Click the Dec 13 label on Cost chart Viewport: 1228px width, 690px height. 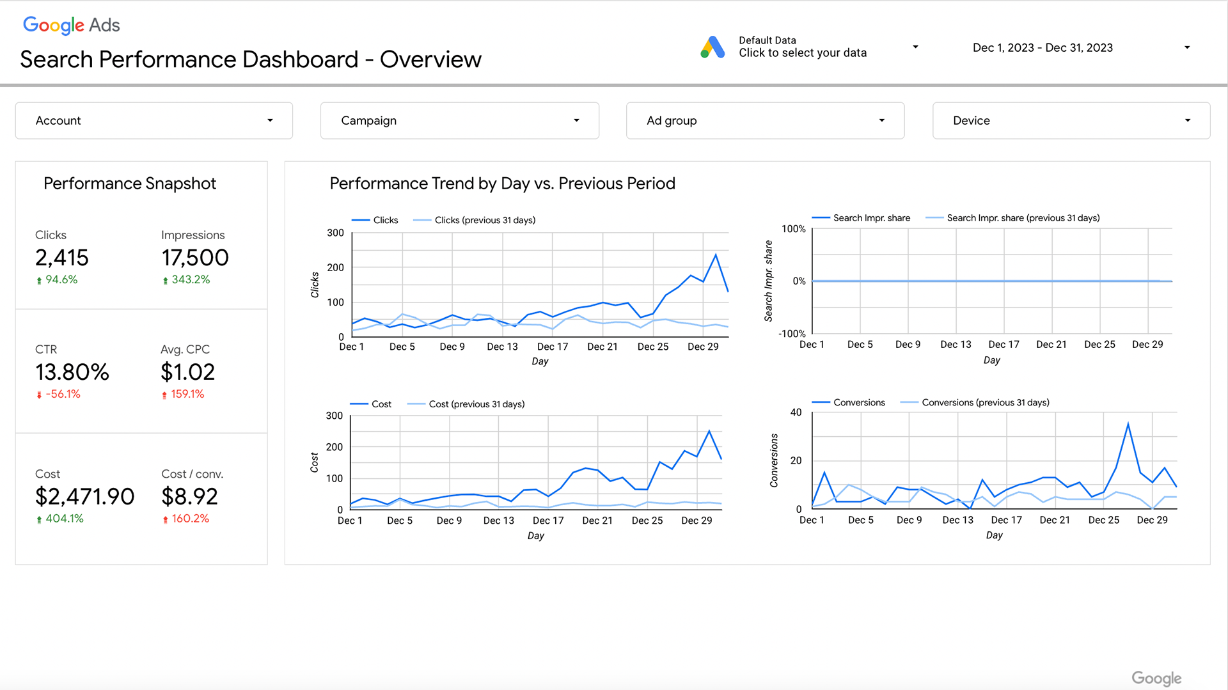tap(499, 521)
